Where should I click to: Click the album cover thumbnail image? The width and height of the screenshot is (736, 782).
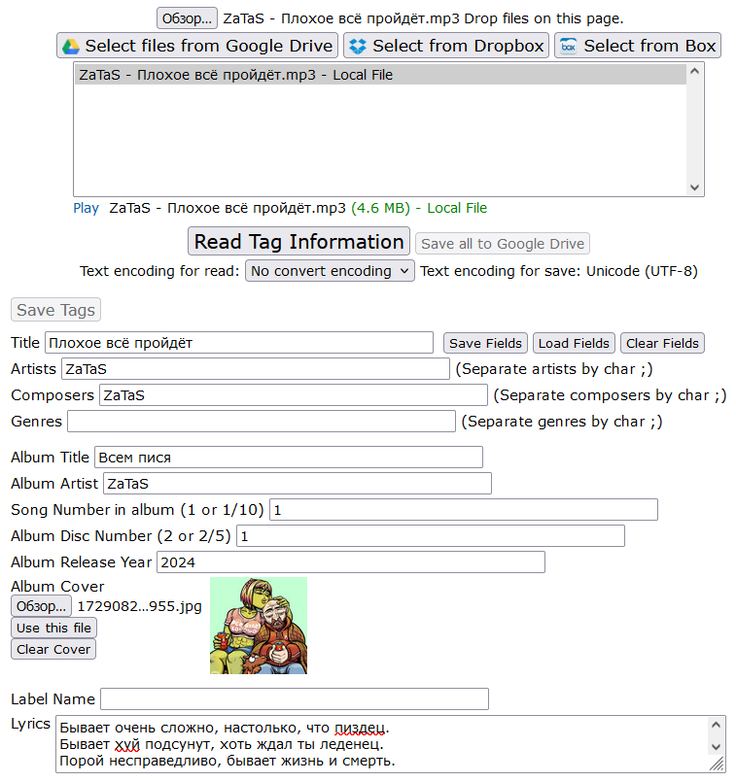(259, 626)
